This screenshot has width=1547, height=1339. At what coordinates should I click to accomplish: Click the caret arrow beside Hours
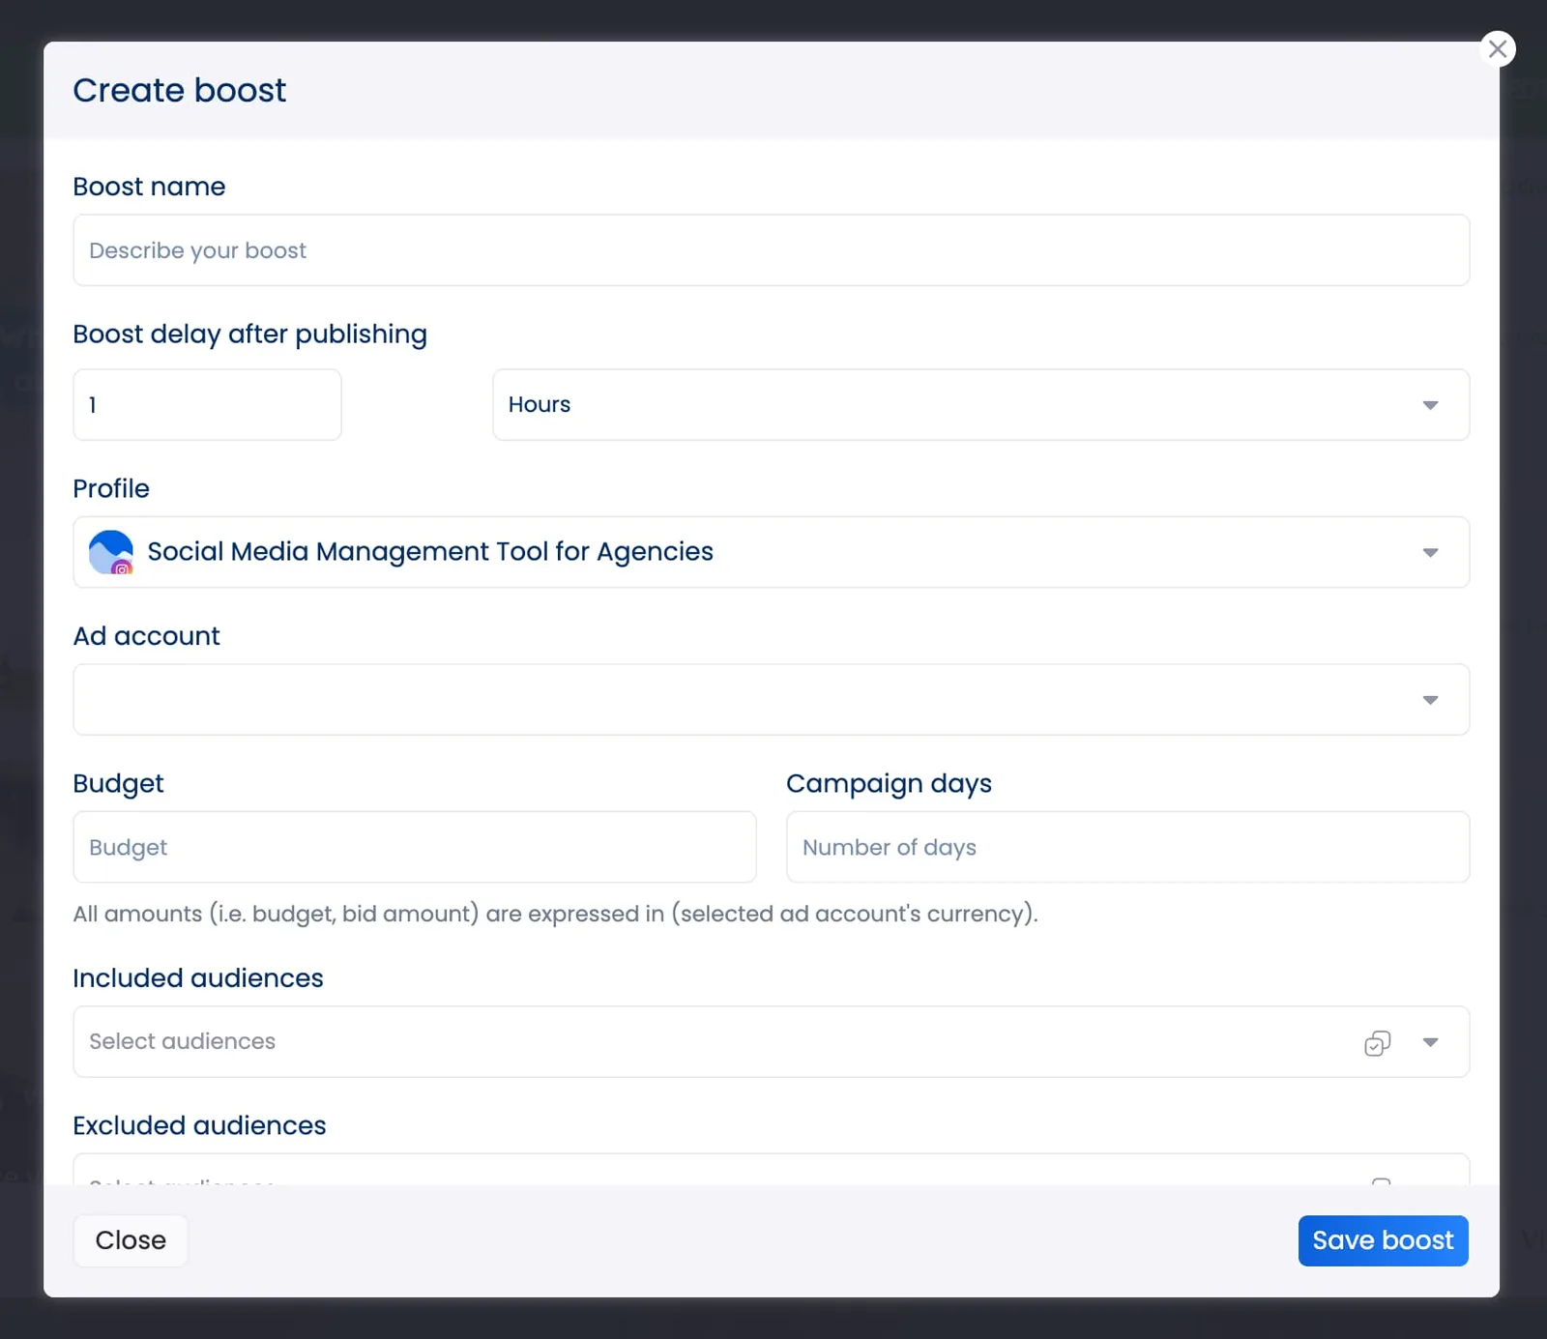tap(1430, 405)
